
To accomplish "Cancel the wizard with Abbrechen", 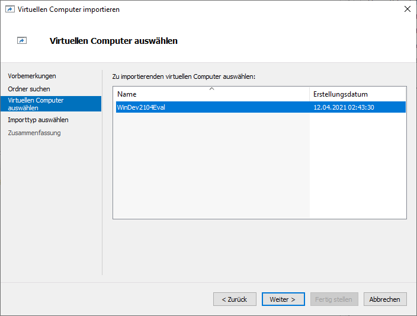I will [385, 299].
